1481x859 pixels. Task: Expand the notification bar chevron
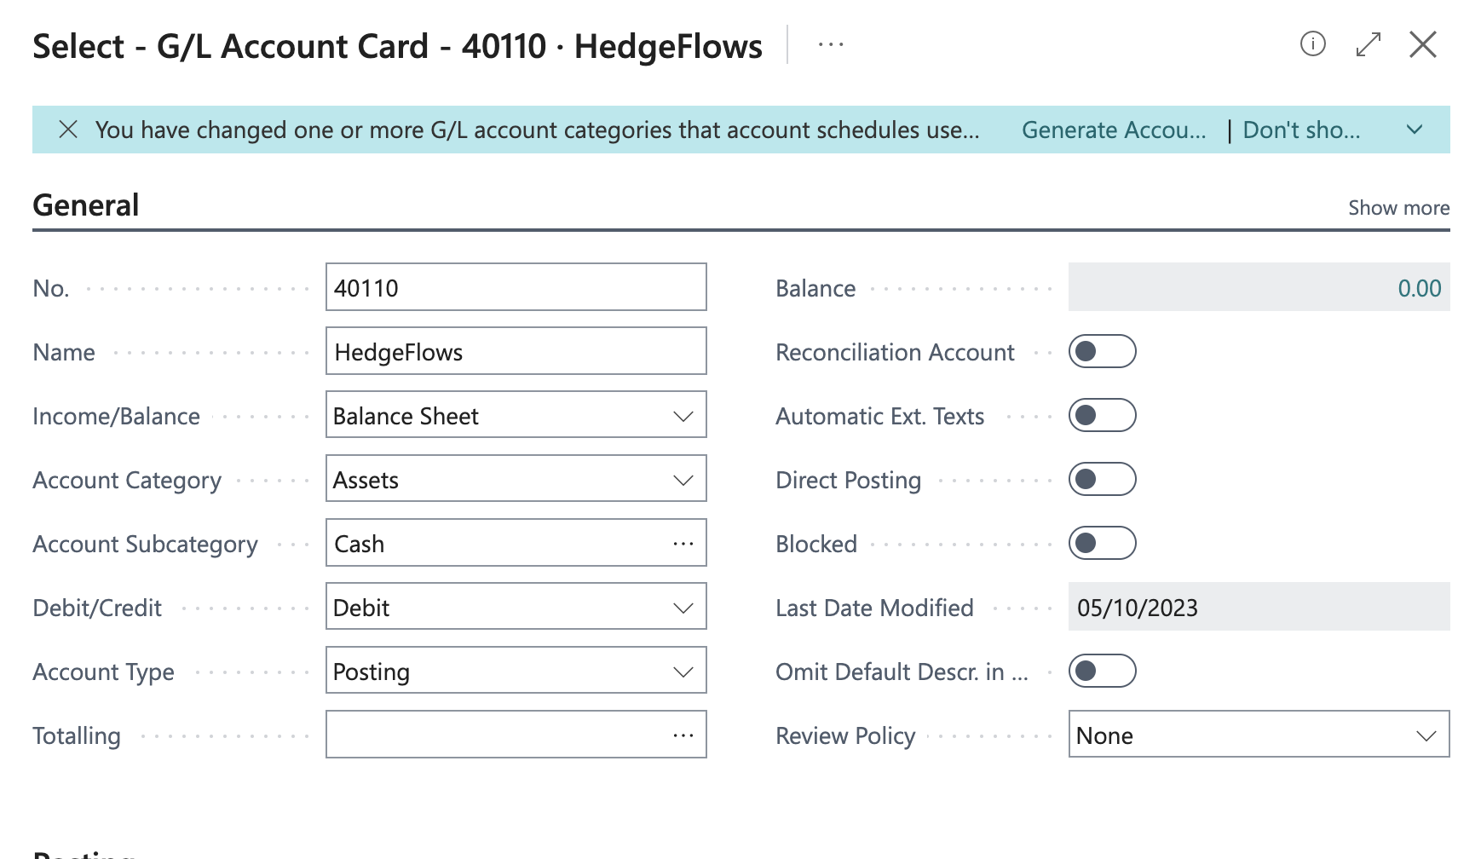click(x=1415, y=130)
